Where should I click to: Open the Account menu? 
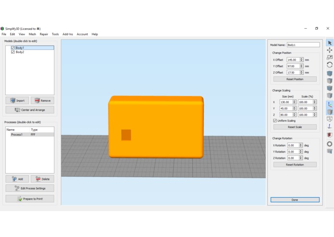point(82,34)
